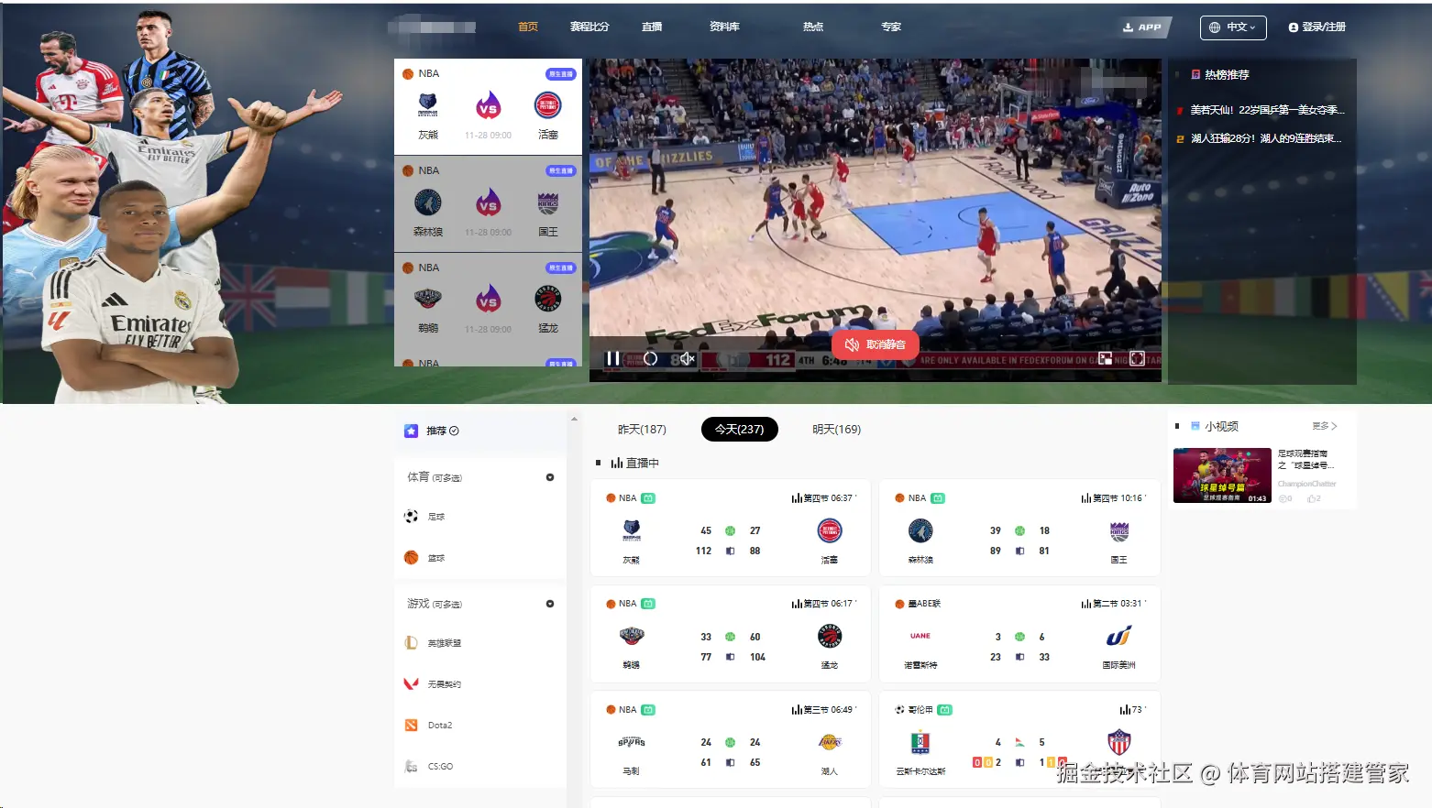Click the up arrow of the sidebar scrollbar

574,419
